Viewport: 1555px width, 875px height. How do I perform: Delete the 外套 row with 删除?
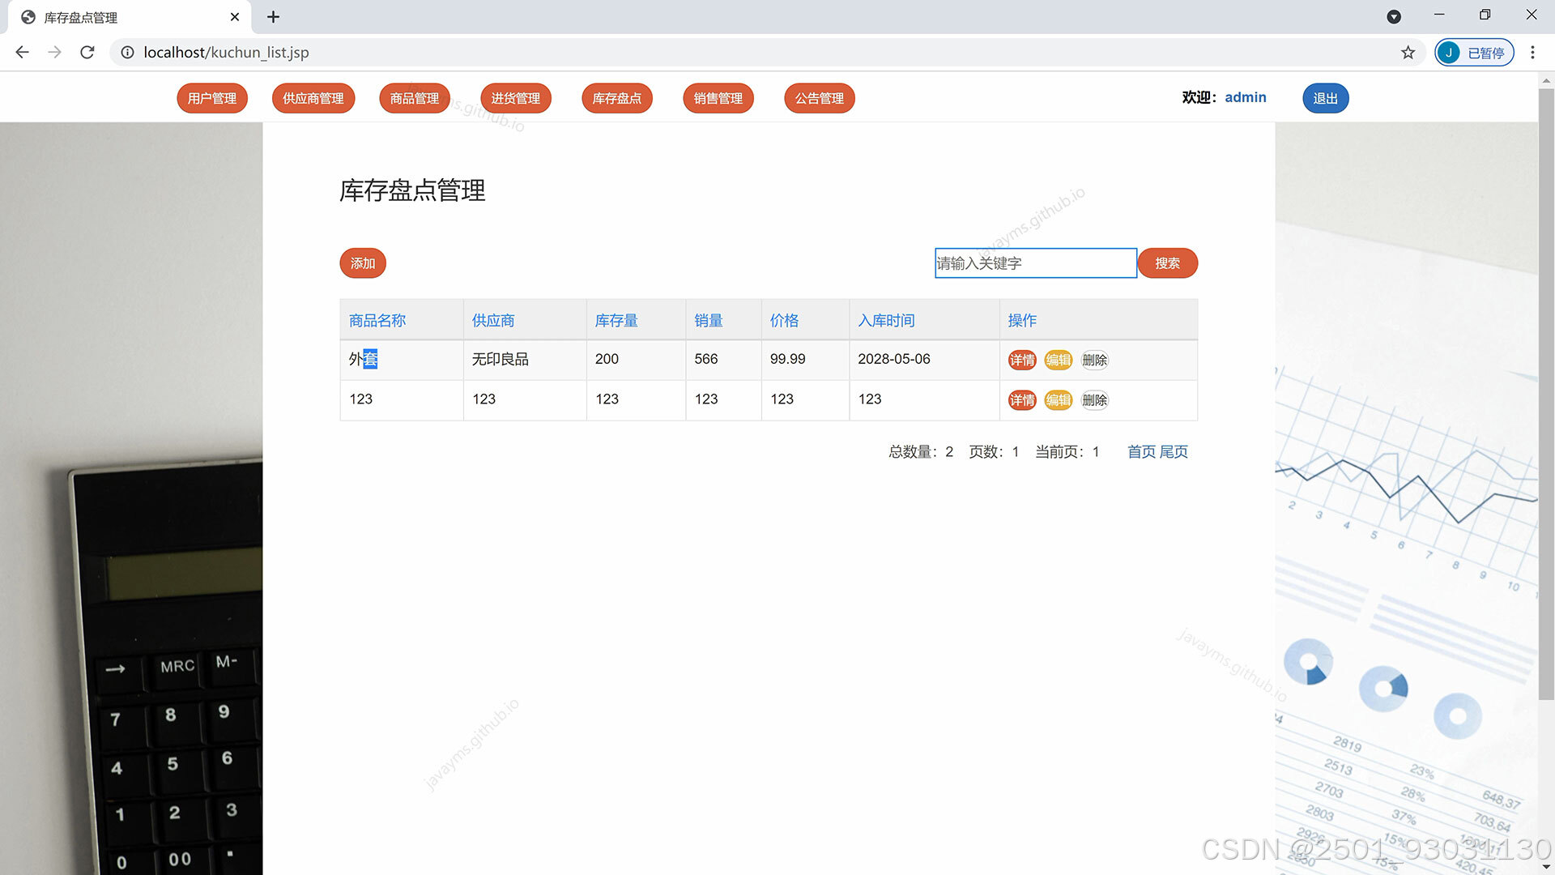(1095, 360)
